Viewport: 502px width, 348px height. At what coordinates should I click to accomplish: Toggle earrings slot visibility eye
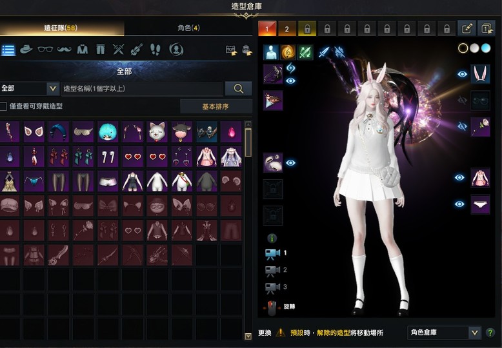[x=290, y=163]
